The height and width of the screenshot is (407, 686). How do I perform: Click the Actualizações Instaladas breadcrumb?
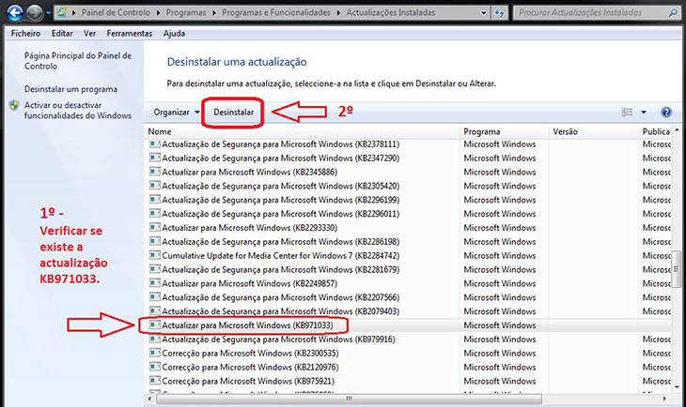coord(391,13)
